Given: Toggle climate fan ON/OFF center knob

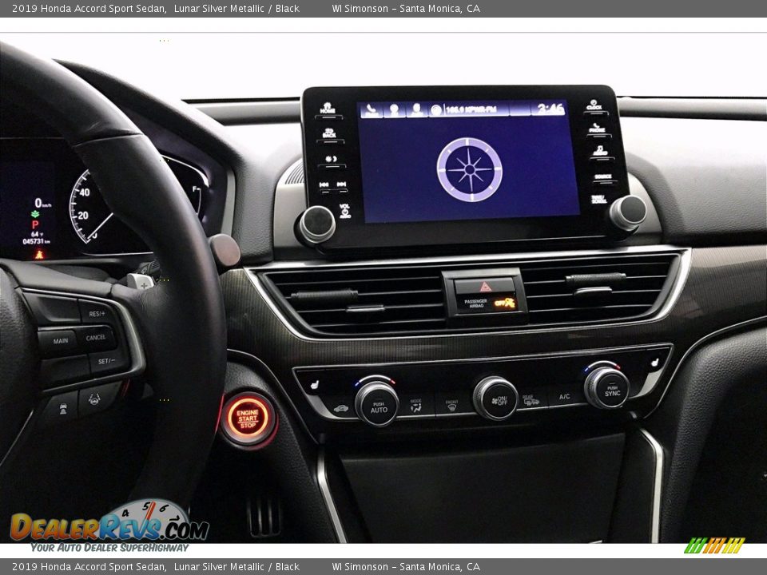Looking at the screenshot, I should (495, 398).
